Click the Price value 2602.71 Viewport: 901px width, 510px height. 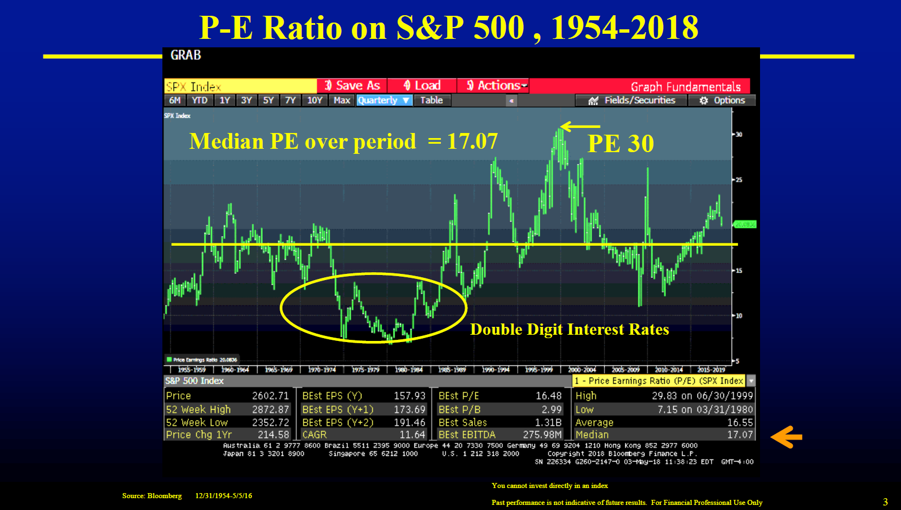[270, 396]
